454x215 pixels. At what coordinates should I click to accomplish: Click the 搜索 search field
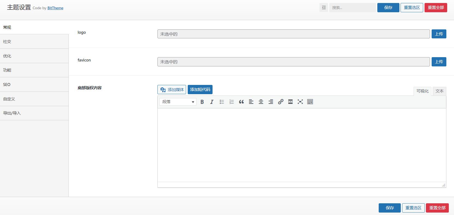[352, 8]
